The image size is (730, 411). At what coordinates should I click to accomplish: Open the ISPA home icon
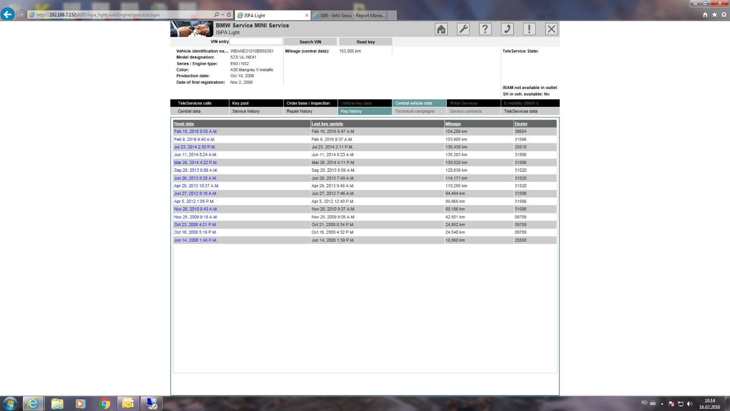(x=441, y=29)
